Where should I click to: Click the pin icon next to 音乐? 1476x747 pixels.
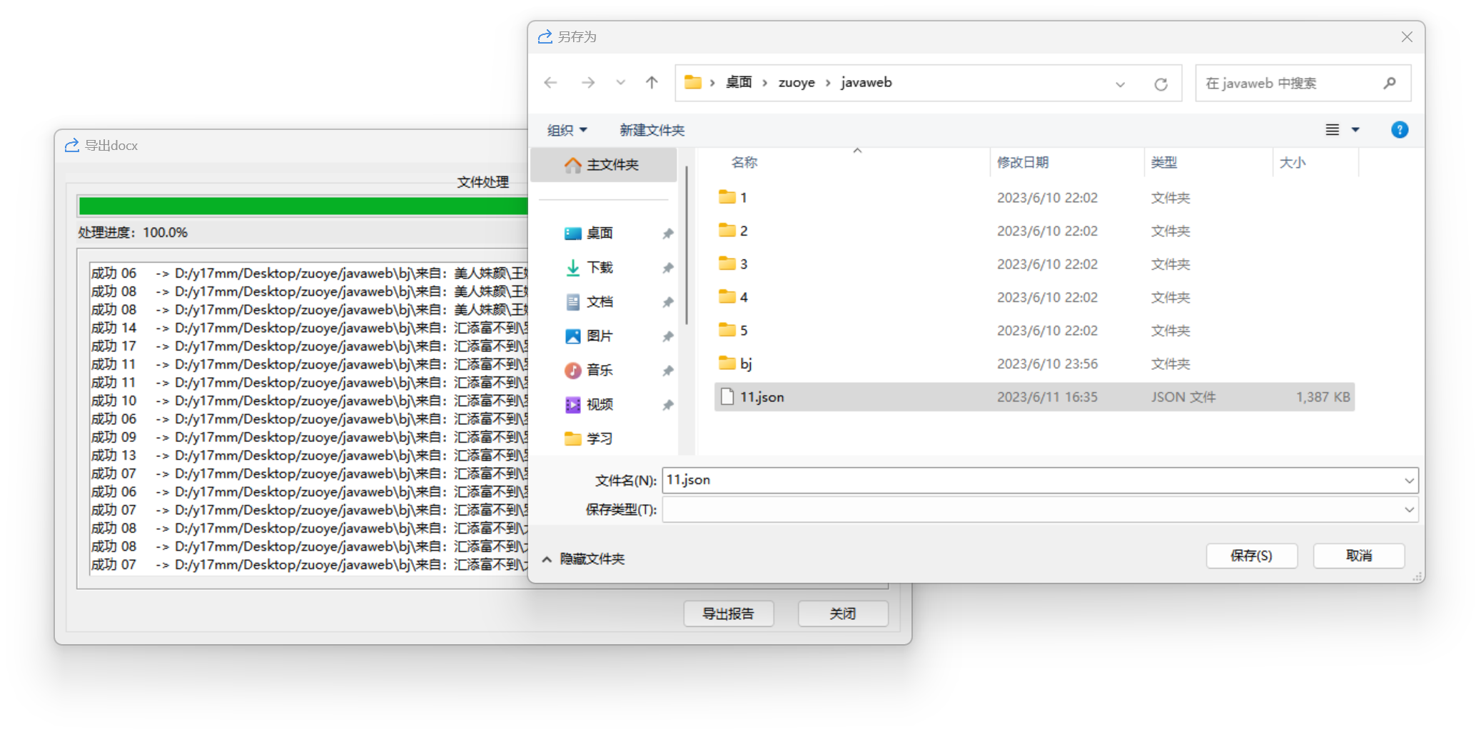[x=667, y=371]
